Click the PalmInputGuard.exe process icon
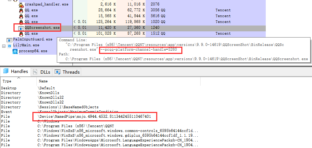This screenshot has width=312, height=148. [9, 40]
